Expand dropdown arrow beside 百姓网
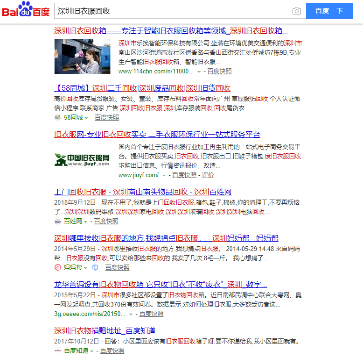Viewport: 363px width, 358px height. (x=85, y=222)
